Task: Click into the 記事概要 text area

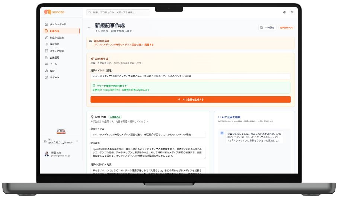Action: point(148,152)
